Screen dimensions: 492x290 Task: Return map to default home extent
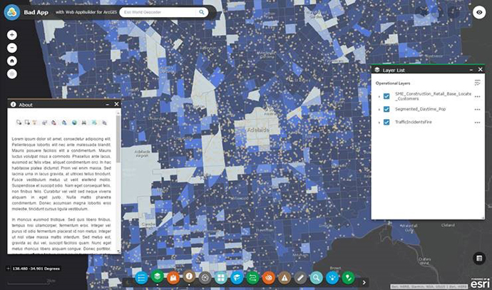[12, 61]
